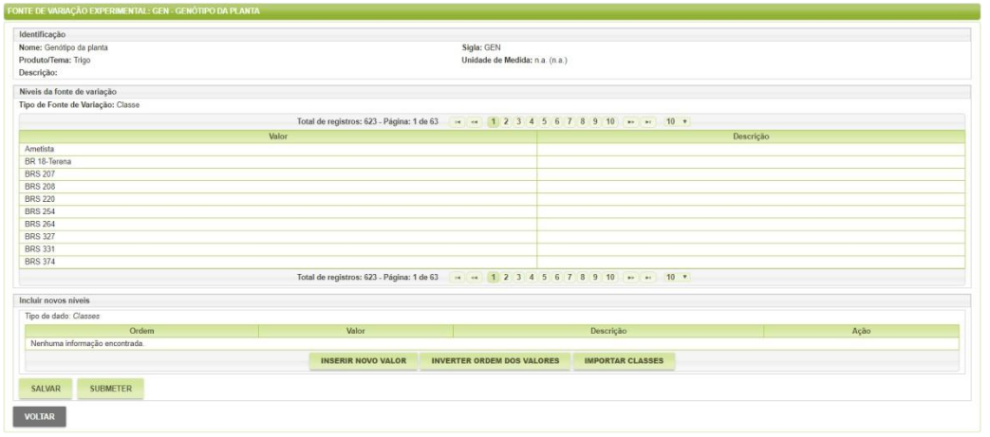Select page 9 in bottom paginator
Viewport: 990px width, 437px height.
click(595, 278)
